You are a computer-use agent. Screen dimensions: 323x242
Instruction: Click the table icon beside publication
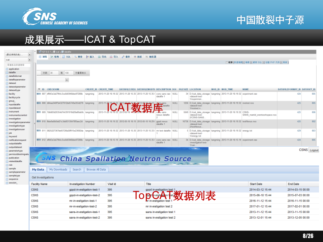(x=7, y=158)
